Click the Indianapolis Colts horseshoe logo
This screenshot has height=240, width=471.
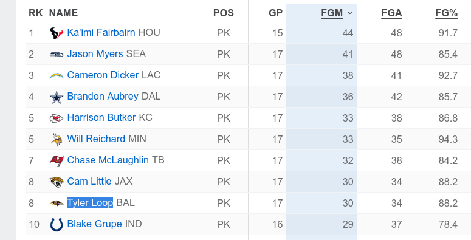57,225
